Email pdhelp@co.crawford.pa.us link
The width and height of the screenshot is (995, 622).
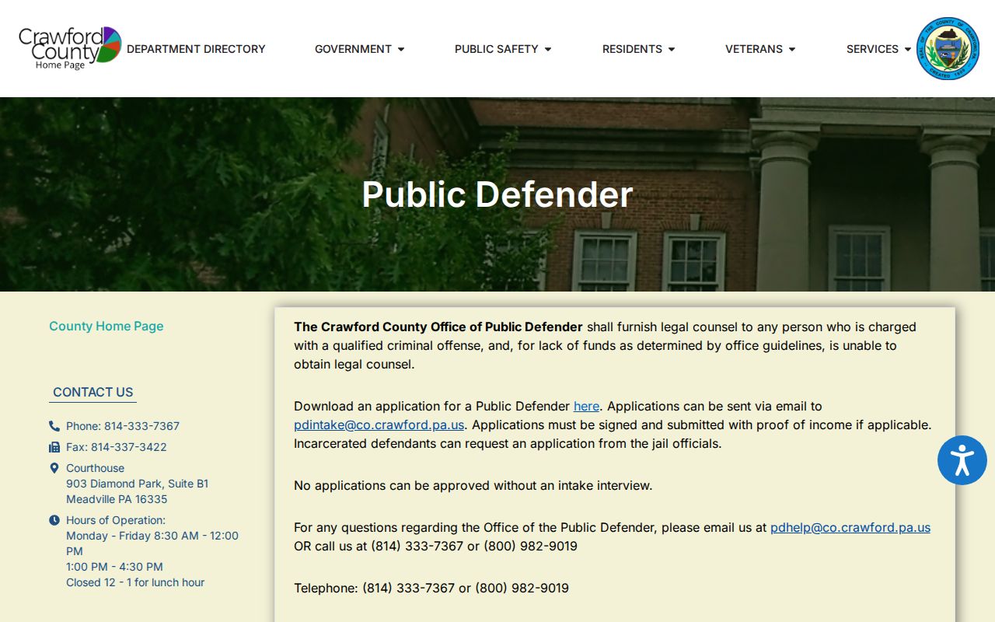(x=850, y=527)
